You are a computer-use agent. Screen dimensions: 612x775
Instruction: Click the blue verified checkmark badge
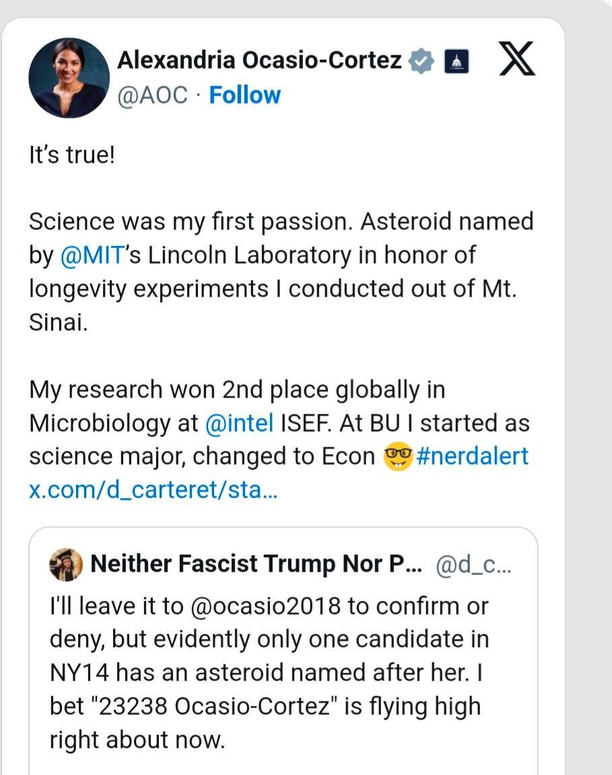[421, 61]
